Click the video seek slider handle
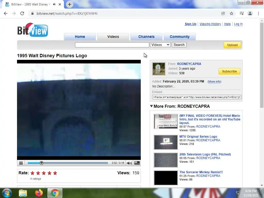Image resolution: width=264 pixels, height=198 pixels. click(42, 163)
